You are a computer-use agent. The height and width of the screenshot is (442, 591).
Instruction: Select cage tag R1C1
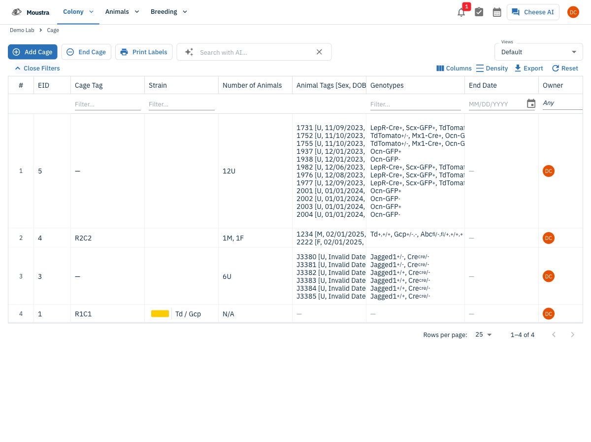click(x=83, y=314)
